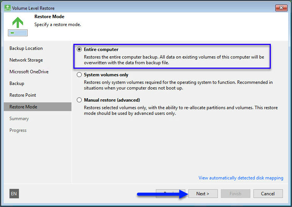The image size is (292, 207).
Task: Select the Restore Mode step
Action: [23, 107]
